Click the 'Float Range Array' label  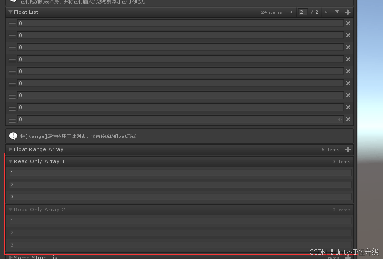tap(39, 149)
